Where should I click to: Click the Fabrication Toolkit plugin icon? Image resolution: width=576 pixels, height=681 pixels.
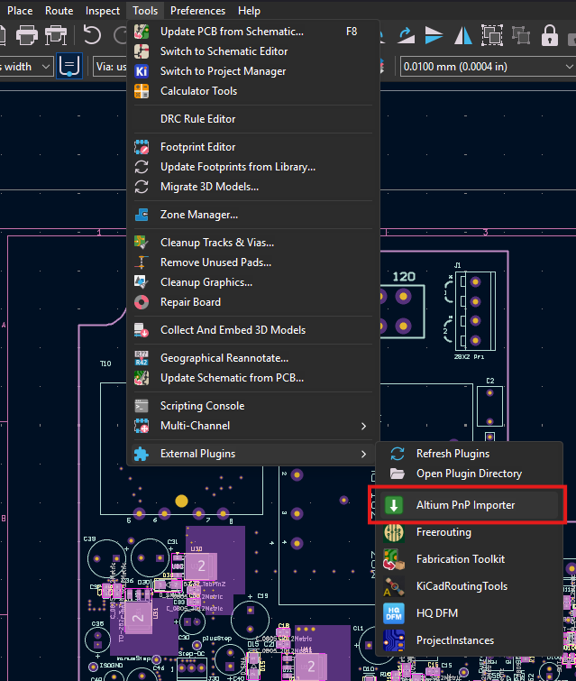pos(394,559)
